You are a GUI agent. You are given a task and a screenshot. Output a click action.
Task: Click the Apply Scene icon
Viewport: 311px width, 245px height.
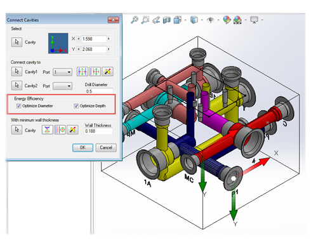coord(237,20)
